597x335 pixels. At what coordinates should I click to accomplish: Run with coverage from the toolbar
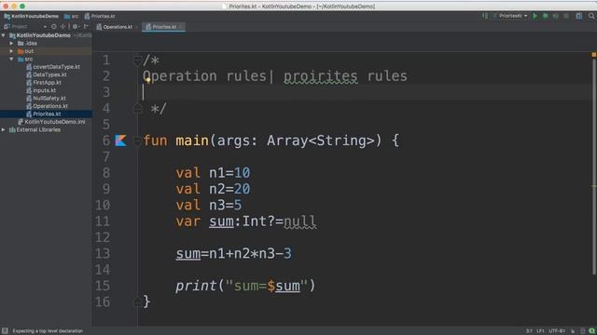point(556,16)
